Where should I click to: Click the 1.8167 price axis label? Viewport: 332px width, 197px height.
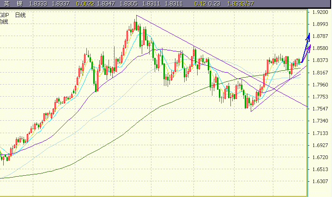click(320, 73)
